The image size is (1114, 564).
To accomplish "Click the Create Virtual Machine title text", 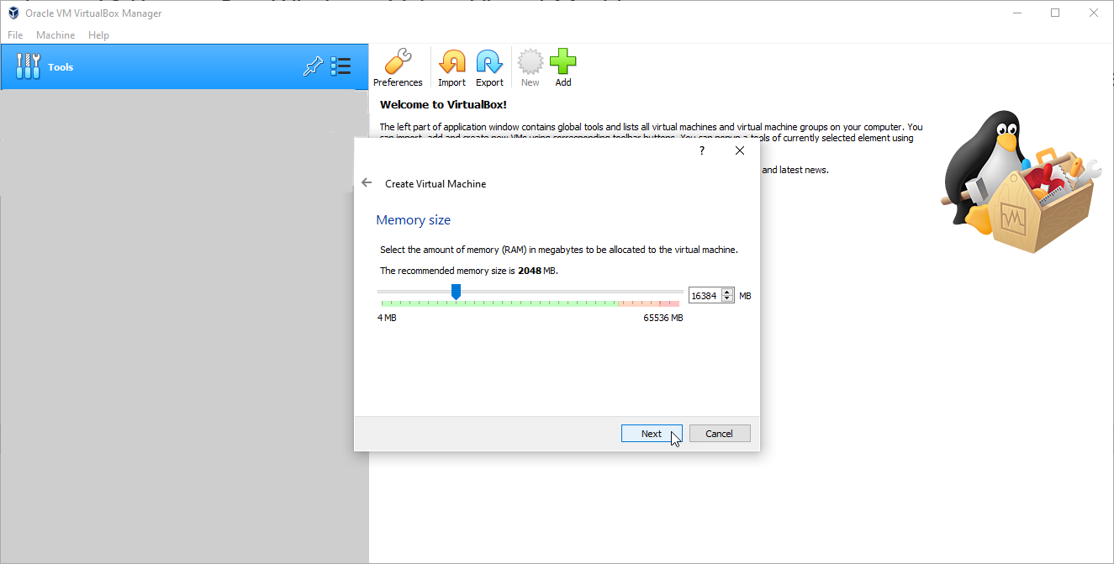I will pyautogui.click(x=436, y=183).
